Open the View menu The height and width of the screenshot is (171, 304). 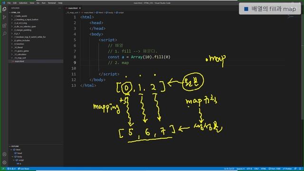pos(32,3)
